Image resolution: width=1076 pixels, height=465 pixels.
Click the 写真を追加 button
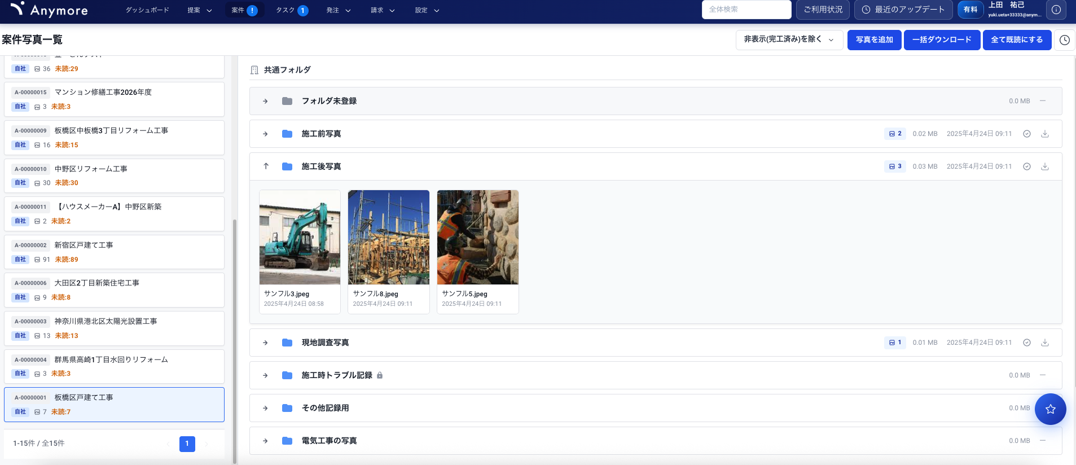(874, 40)
